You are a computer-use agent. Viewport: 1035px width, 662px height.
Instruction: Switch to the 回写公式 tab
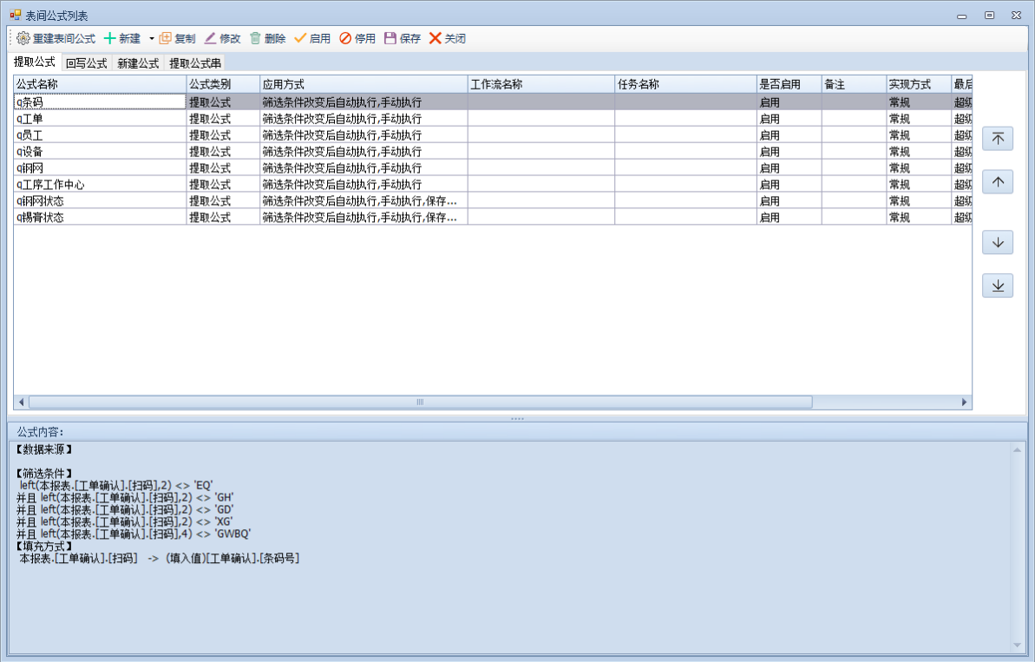(86, 63)
